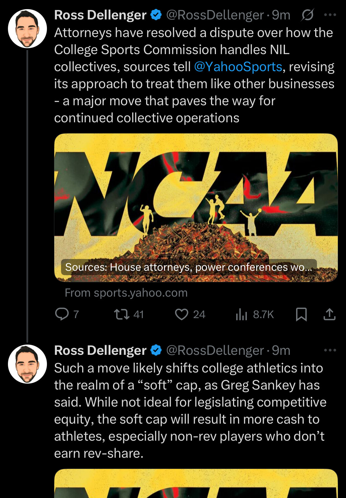This screenshot has height=498, width=346.
Task: Open more options on second tweet
Action: pos(330,350)
